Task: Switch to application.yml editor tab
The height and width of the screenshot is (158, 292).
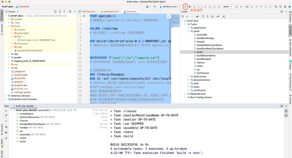Action: [111, 12]
